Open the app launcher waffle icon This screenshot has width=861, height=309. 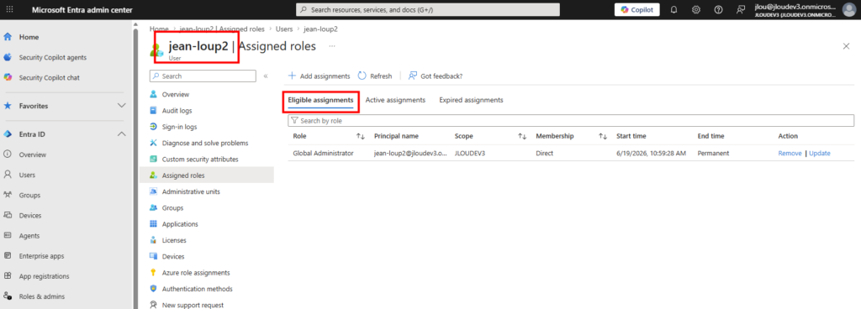pos(10,10)
